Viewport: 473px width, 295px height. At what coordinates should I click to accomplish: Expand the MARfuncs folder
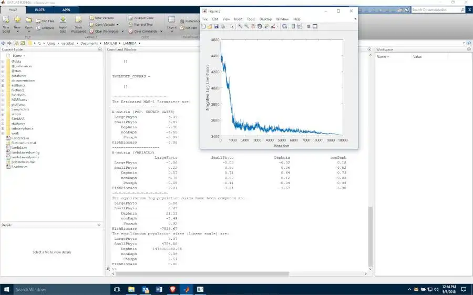[3, 99]
